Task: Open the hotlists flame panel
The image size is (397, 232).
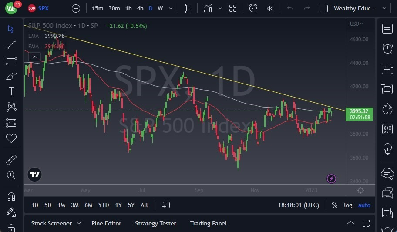Action: coord(387,109)
